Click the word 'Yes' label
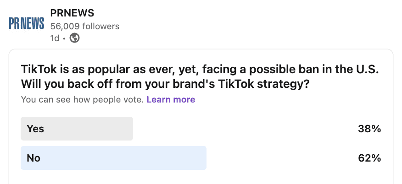This screenshot has width=402, height=184. pos(35,129)
